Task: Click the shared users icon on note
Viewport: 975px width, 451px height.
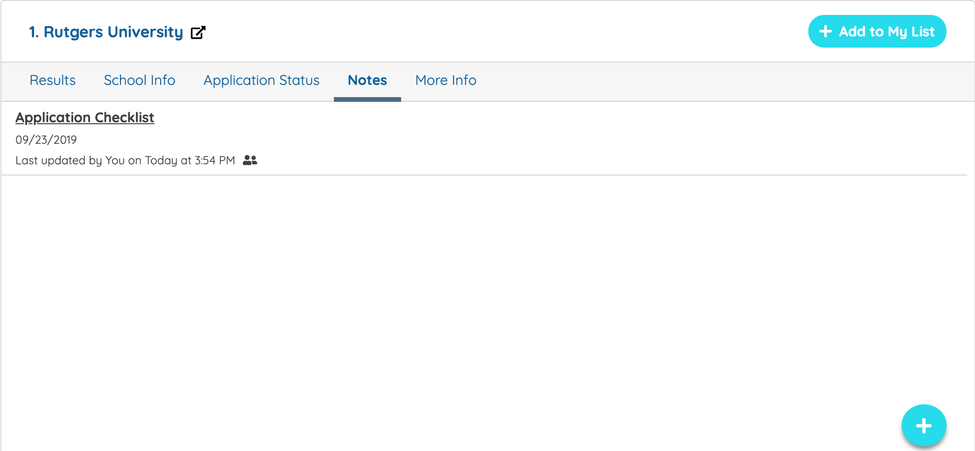Action: pyautogui.click(x=250, y=160)
